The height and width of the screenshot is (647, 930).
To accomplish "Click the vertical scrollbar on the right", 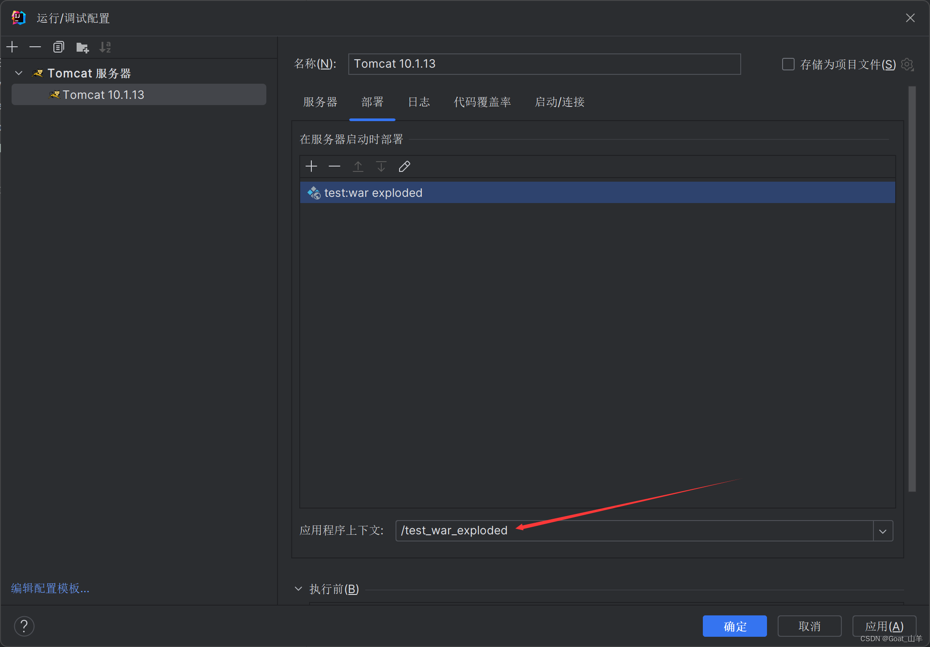I will click(912, 289).
